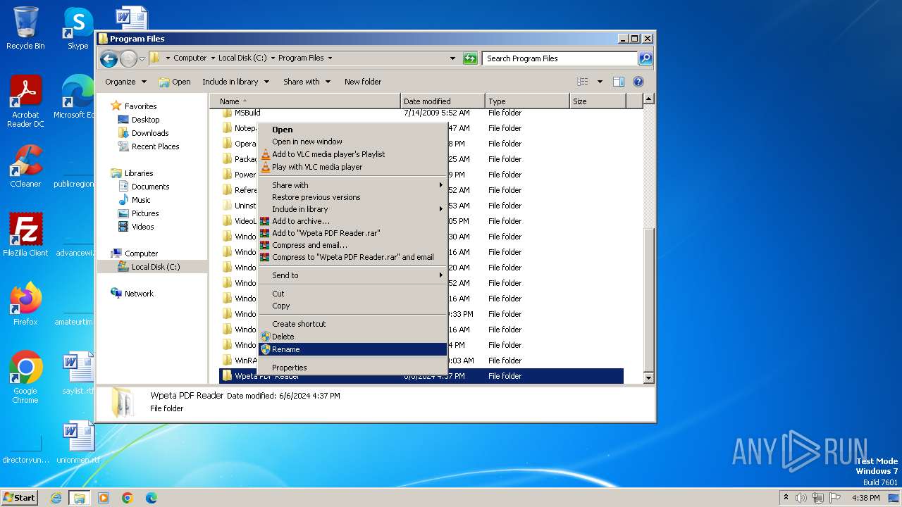The image size is (902, 507).
Task: Select Desktop under Favorites
Action: (145, 120)
